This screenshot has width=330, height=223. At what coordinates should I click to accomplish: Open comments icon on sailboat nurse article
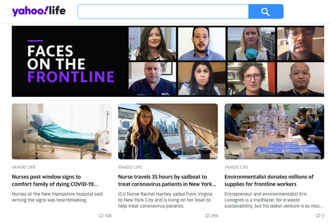click(207, 216)
